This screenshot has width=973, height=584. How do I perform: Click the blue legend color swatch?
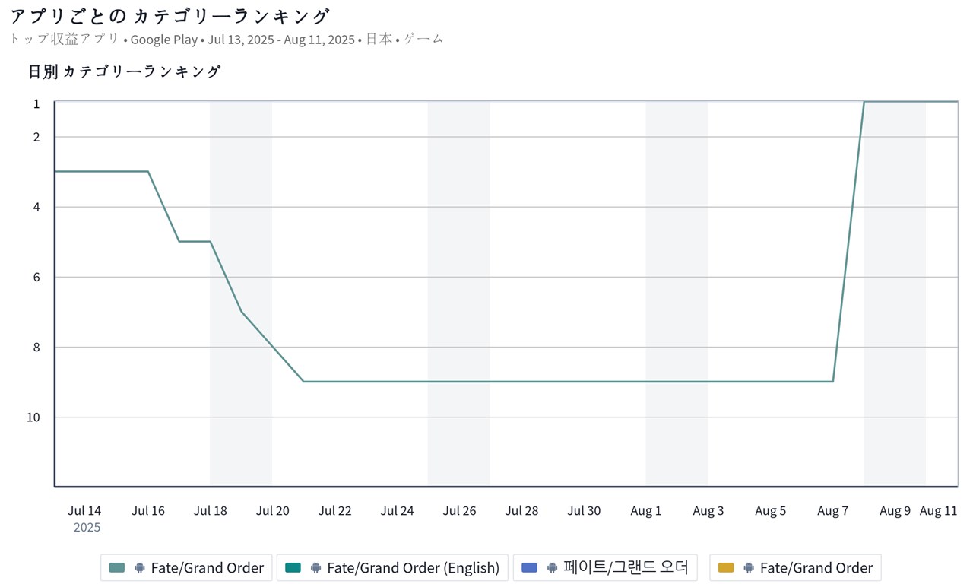[x=530, y=568]
